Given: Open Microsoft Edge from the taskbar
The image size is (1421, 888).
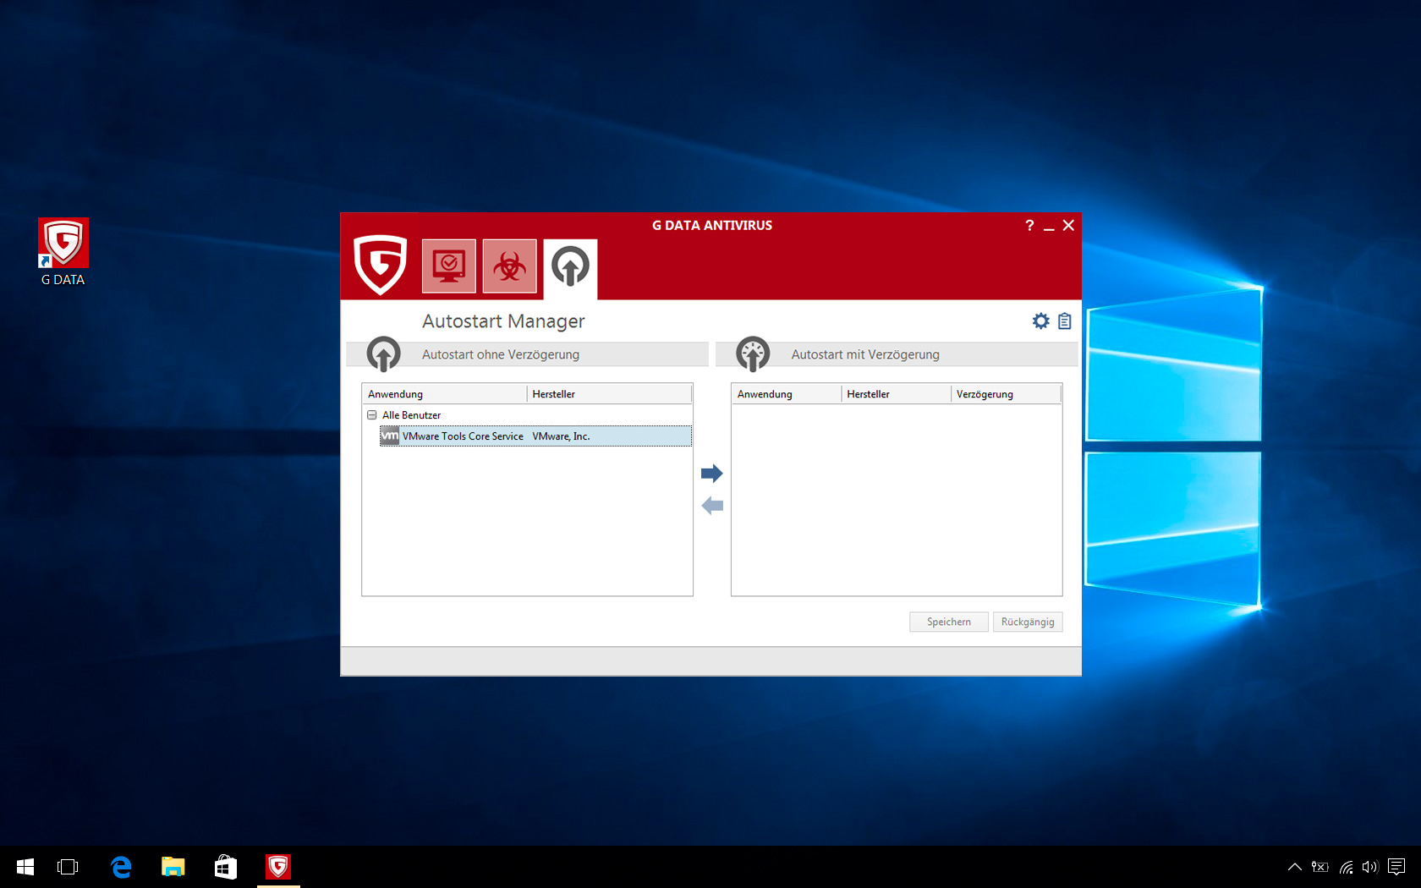Looking at the screenshot, I should 121,867.
